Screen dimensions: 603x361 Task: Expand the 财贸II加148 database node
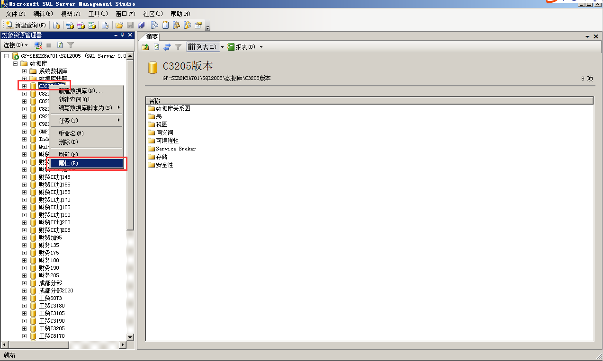tap(24, 177)
